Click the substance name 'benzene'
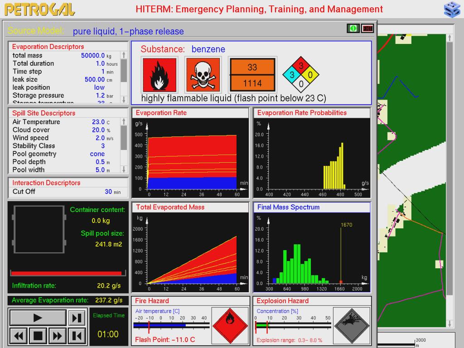The width and height of the screenshot is (464, 348). click(x=208, y=49)
